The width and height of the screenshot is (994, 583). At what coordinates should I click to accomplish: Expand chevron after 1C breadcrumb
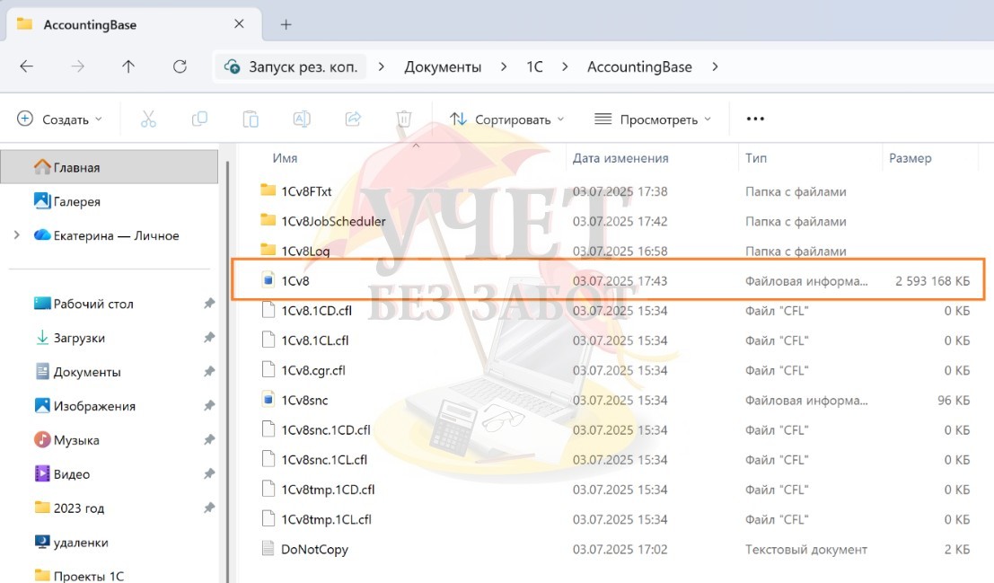(x=565, y=66)
